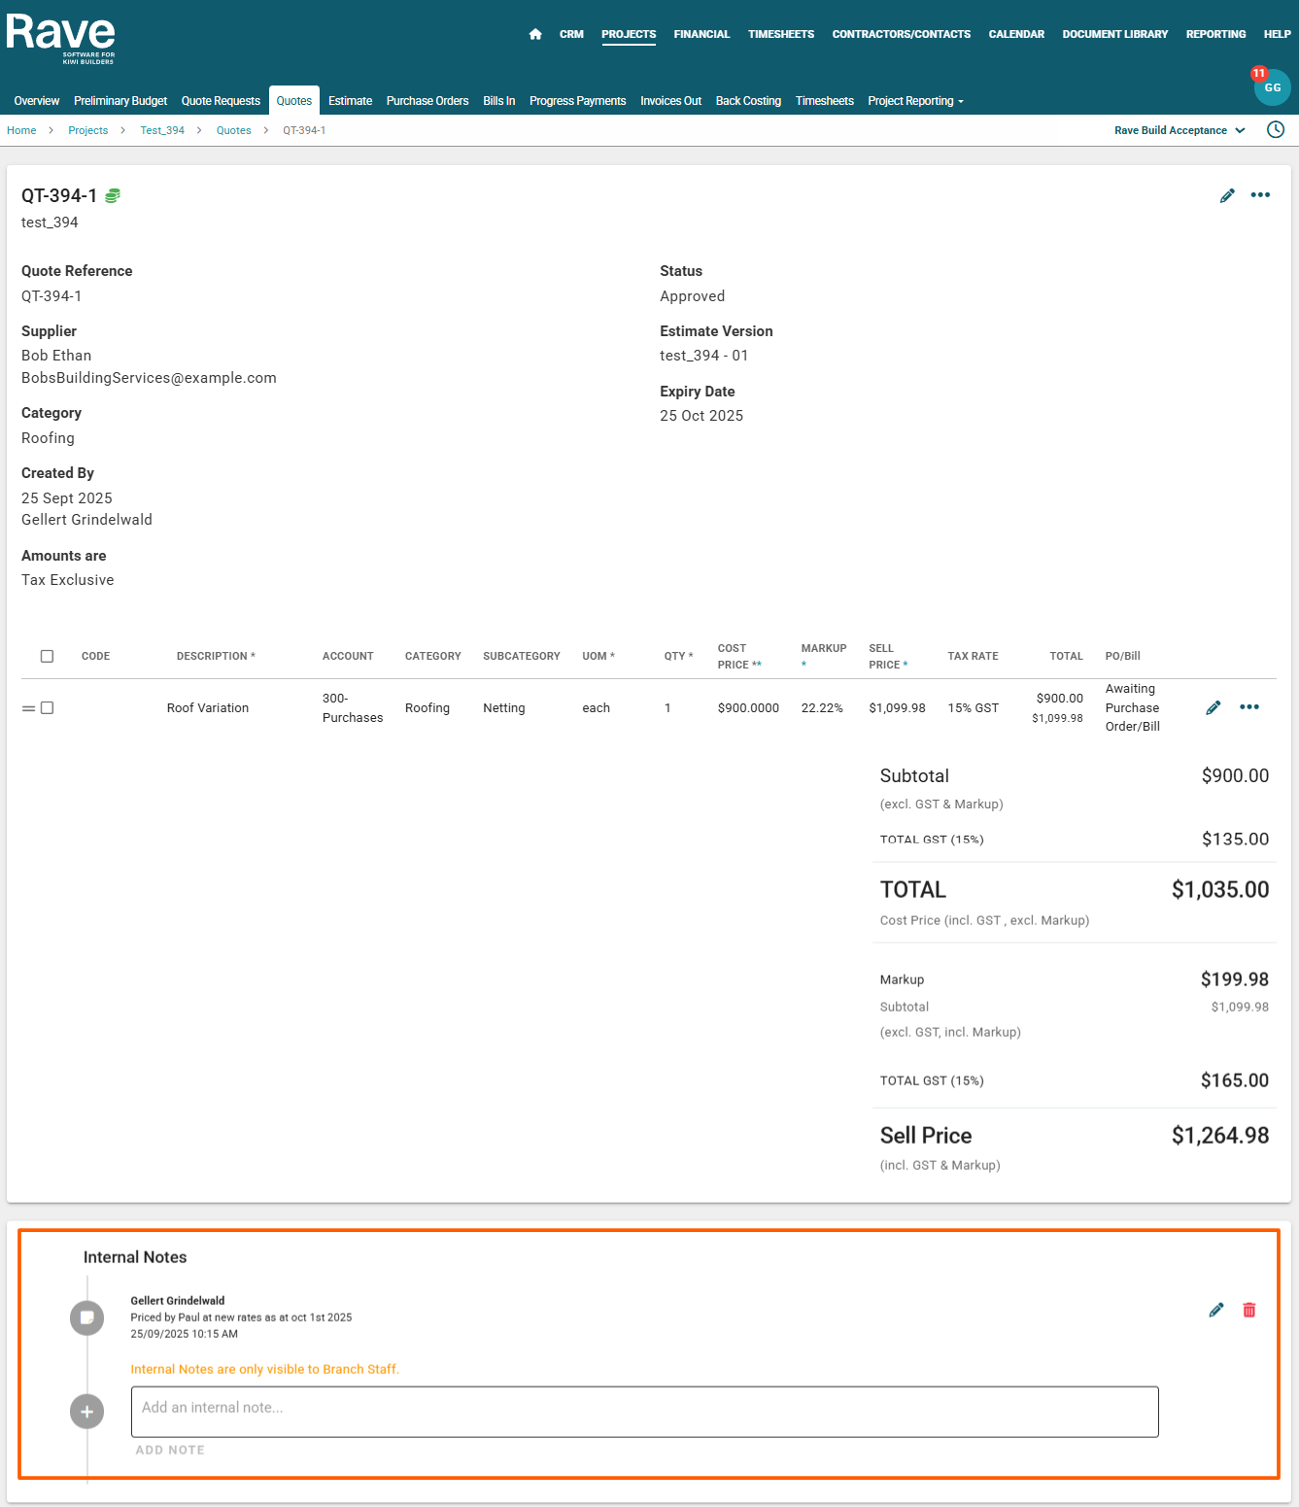Click the home icon in top navigation
Screen dimensions: 1299x1507
[535, 34]
